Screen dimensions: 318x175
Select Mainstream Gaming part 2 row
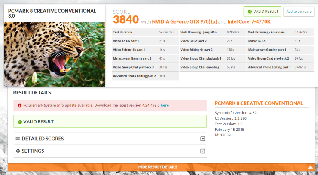145,59
